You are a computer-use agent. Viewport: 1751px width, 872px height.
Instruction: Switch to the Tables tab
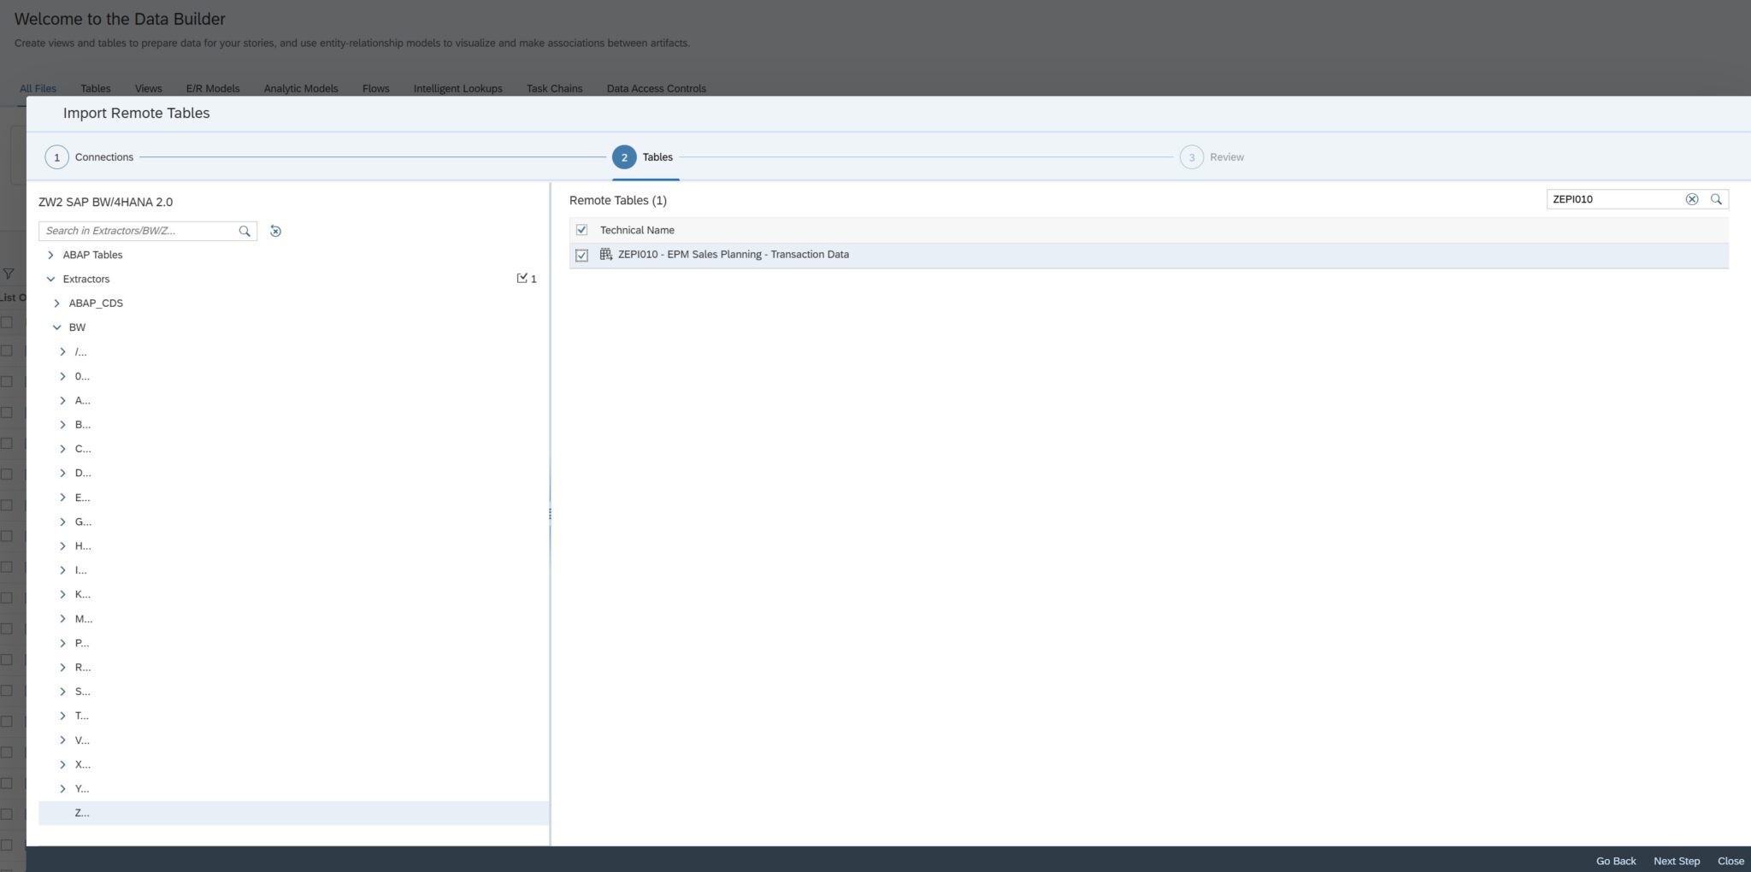[x=95, y=88]
